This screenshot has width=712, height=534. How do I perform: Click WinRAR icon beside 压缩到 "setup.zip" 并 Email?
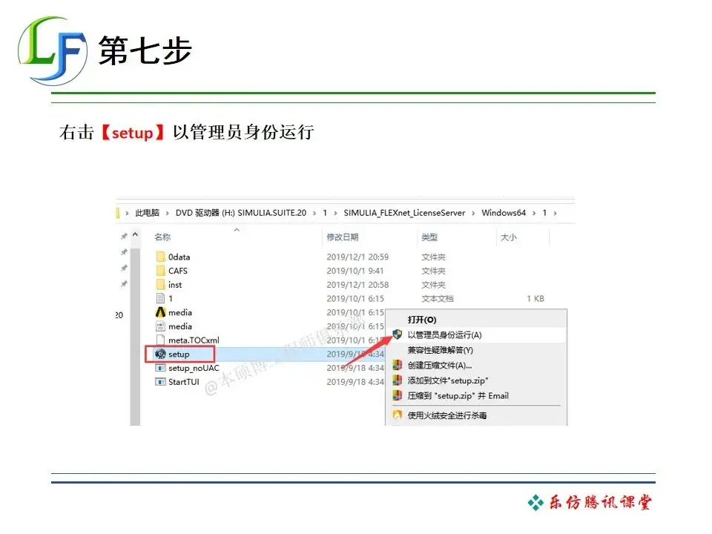pyautogui.click(x=398, y=395)
